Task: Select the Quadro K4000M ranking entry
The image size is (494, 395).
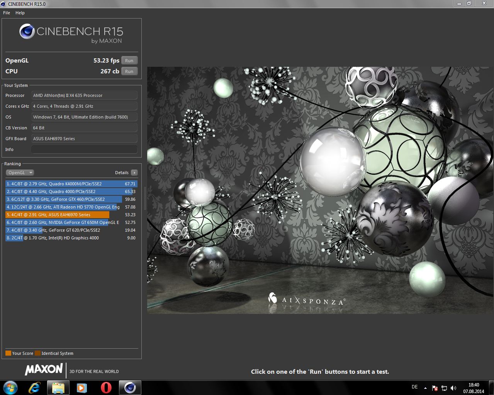Action: (71, 184)
